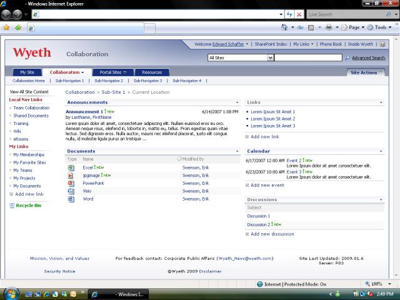Click the Windows Start orb
The height and width of the screenshot is (300, 400).
tap(11, 294)
